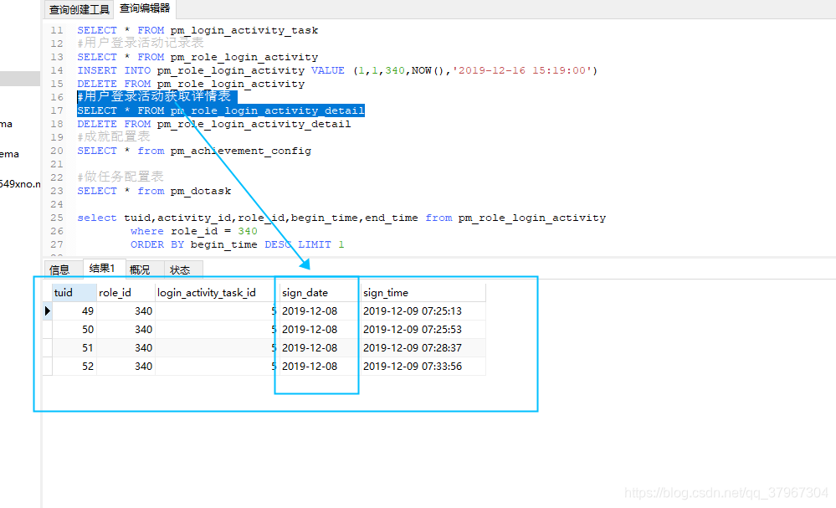The image size is (836, 508).
Task: Click line 15 DELETE FROM pm_role_login_activity
Action: click(x=191, y=84)
